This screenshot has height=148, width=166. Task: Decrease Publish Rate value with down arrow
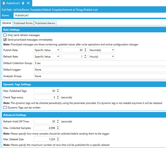click(85, 51)
